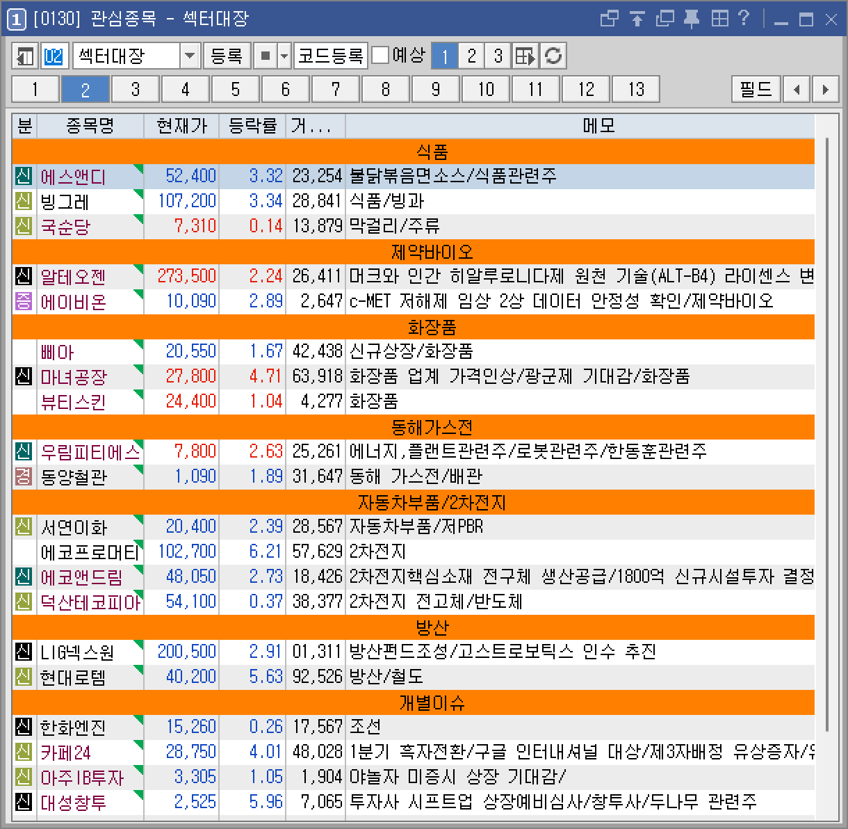This screenshot has height=829, width=848.
Task: Sort by the 등락률 column header
Action: [252, 126]
